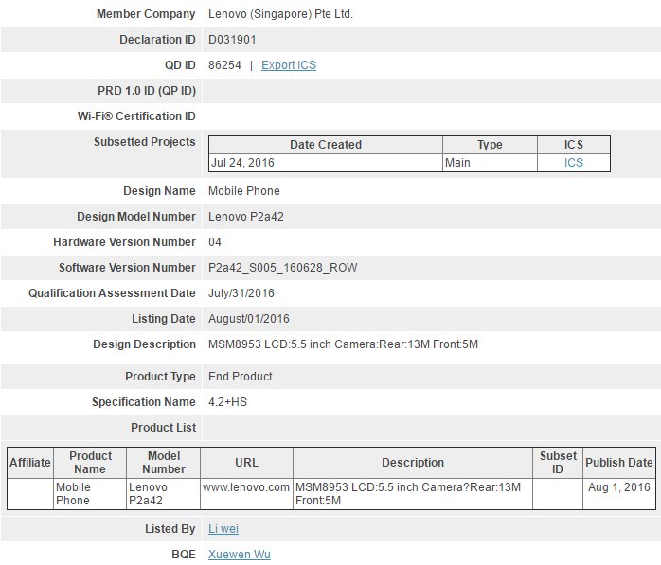Click the Model Number column header
The width and height of the screenshot is (661, 565).
[163, 463]
